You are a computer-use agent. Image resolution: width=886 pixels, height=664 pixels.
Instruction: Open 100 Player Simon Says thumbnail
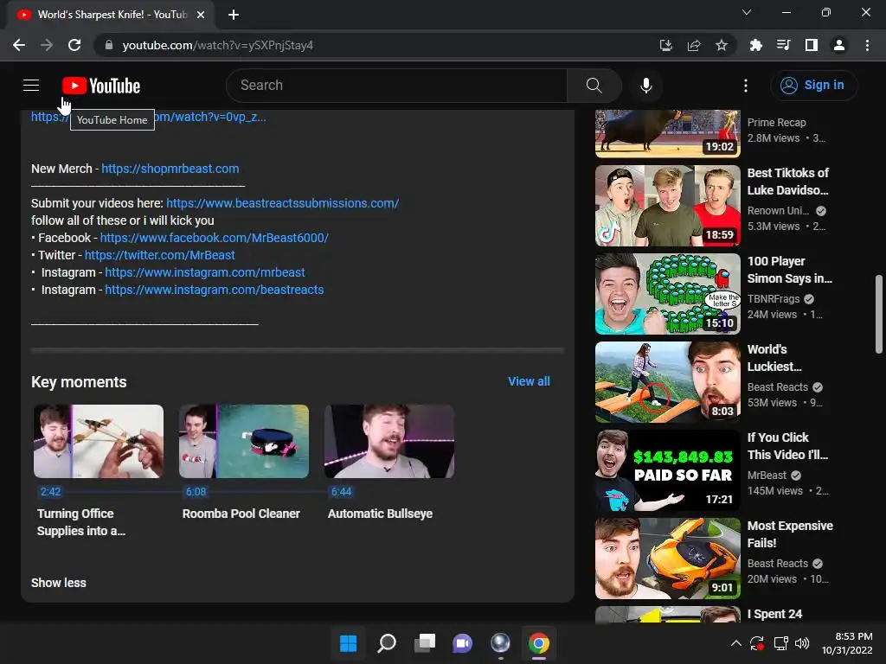coord(667,294)
